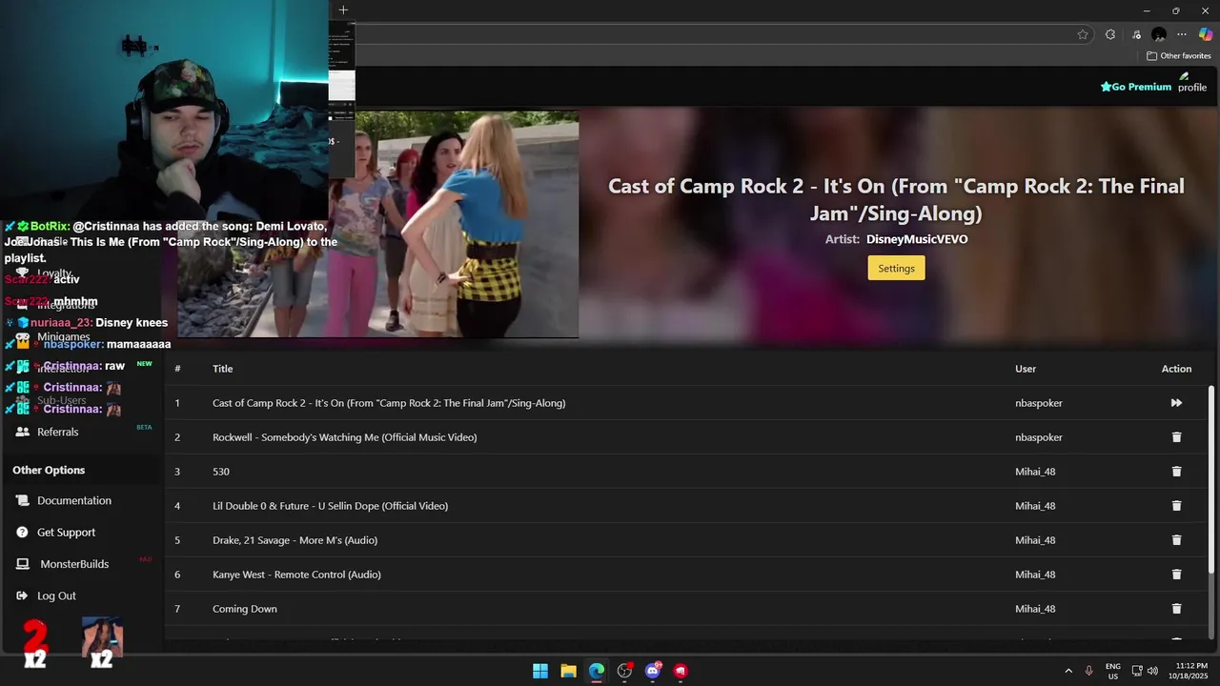Click user nbaspoker in the Rockwell row

pos(1039,437)
